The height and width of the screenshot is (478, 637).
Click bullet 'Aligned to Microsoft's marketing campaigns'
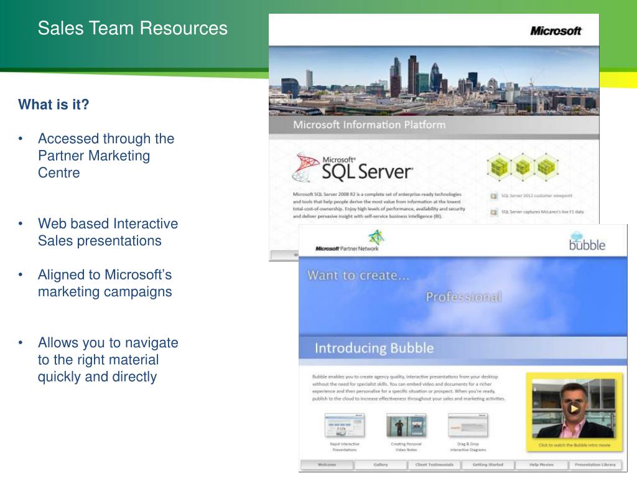[105, 283]
